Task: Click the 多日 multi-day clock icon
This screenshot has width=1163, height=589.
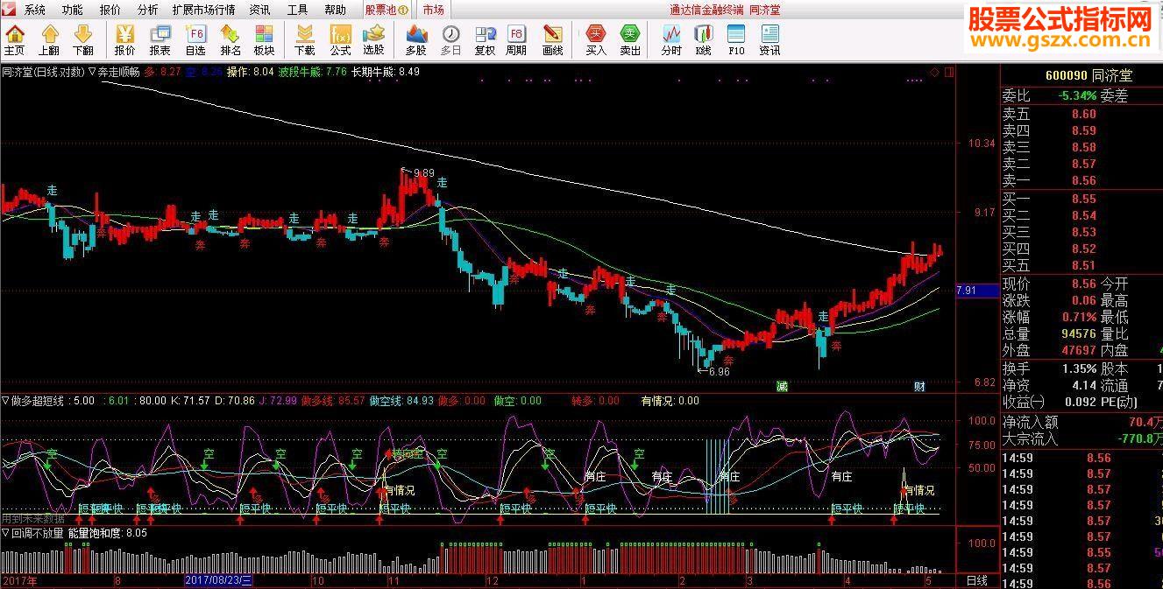Action: coord(450,40)
